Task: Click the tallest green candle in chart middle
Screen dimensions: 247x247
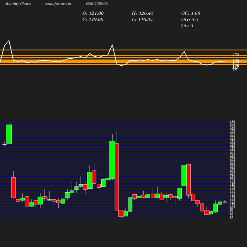Action: pos(112,160)
